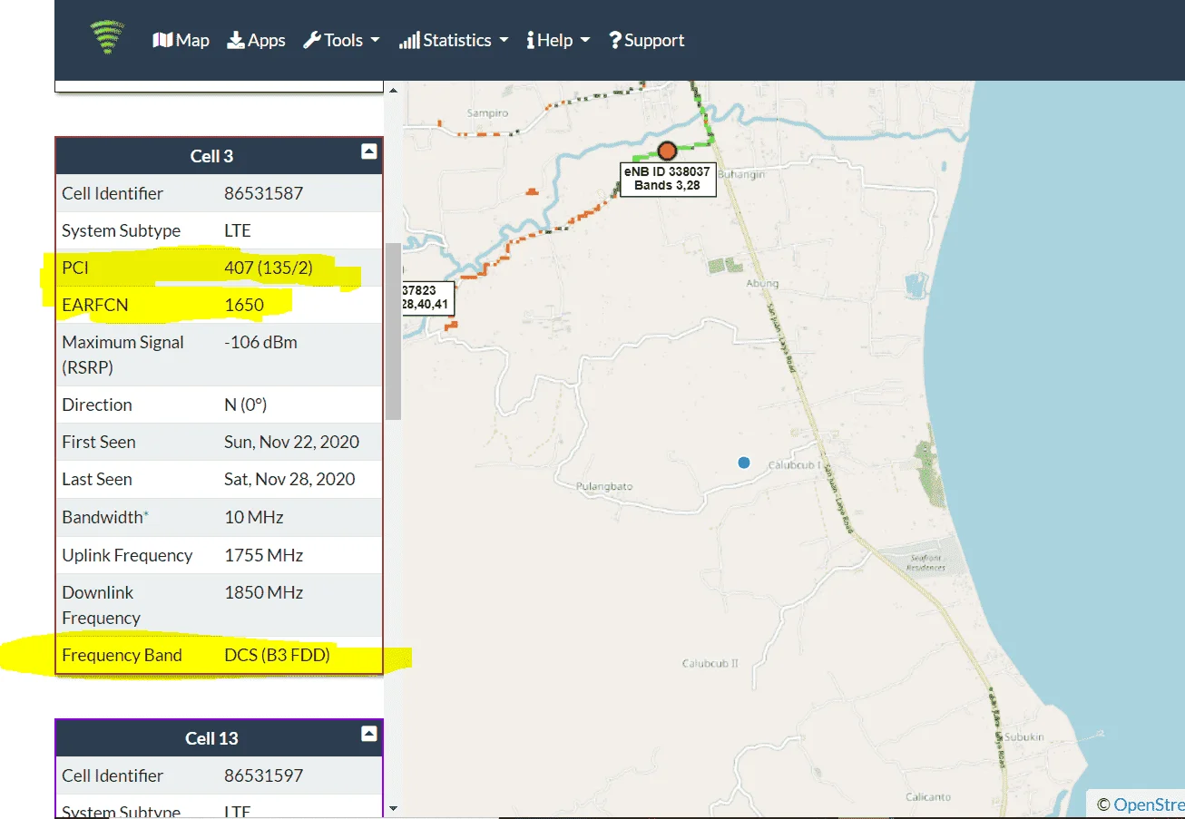Open the OpenStreetMap attribution link

click(x=1148, y=804)
